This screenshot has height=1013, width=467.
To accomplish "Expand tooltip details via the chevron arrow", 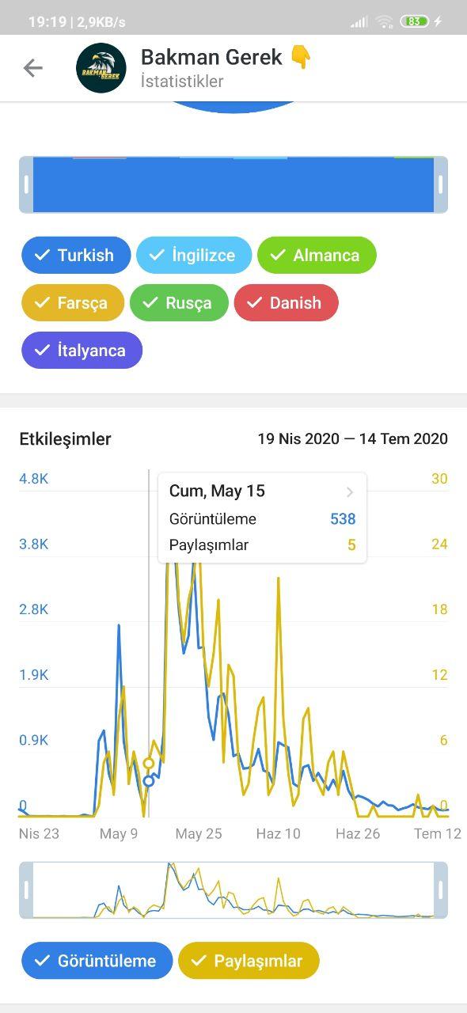I will pos(350,491).
